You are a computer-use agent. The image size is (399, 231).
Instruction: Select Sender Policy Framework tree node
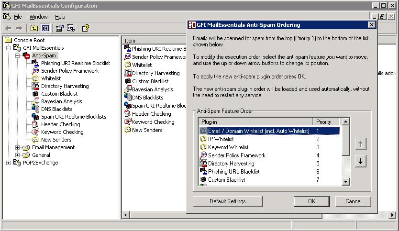coord(70,71)
